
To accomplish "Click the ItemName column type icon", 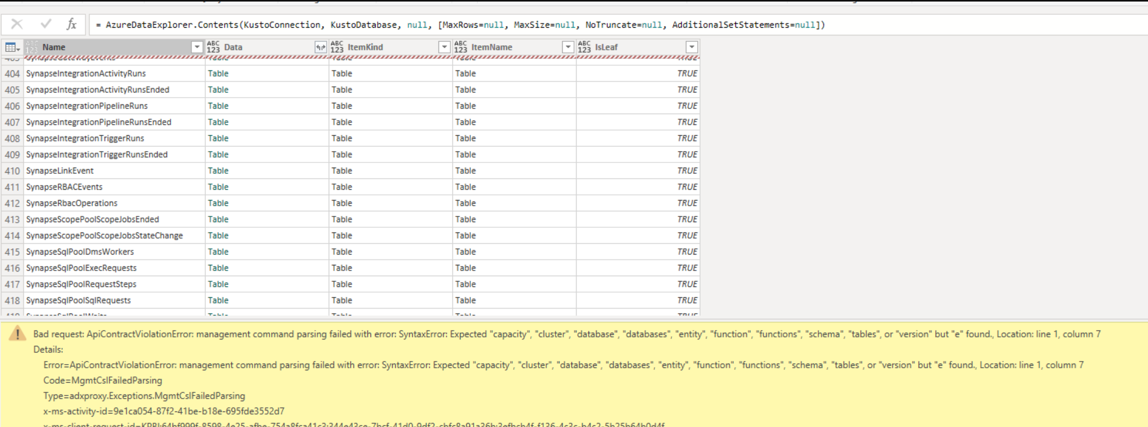I will pyautogui.click(x=461, y=47).
